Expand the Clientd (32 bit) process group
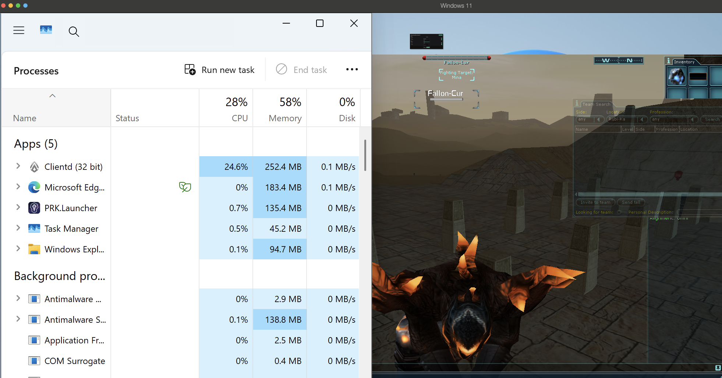The height and width of the screenshot is (378, 722). pyautogui.click(x=18, y=166)
